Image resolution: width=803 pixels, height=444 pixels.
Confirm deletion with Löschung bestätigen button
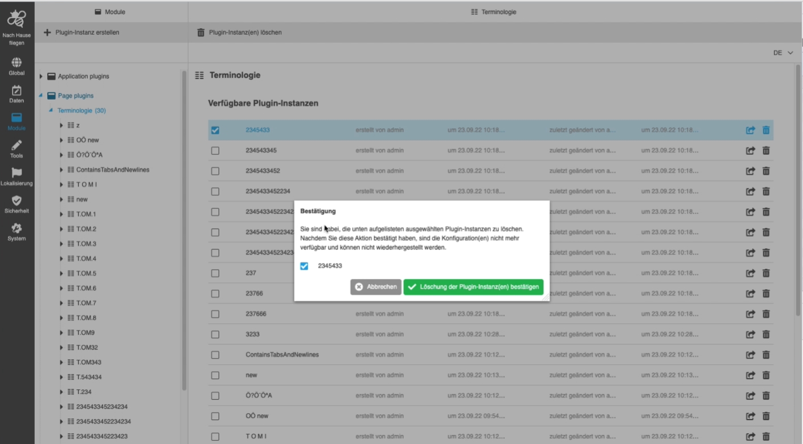click(x=473, y=287)
